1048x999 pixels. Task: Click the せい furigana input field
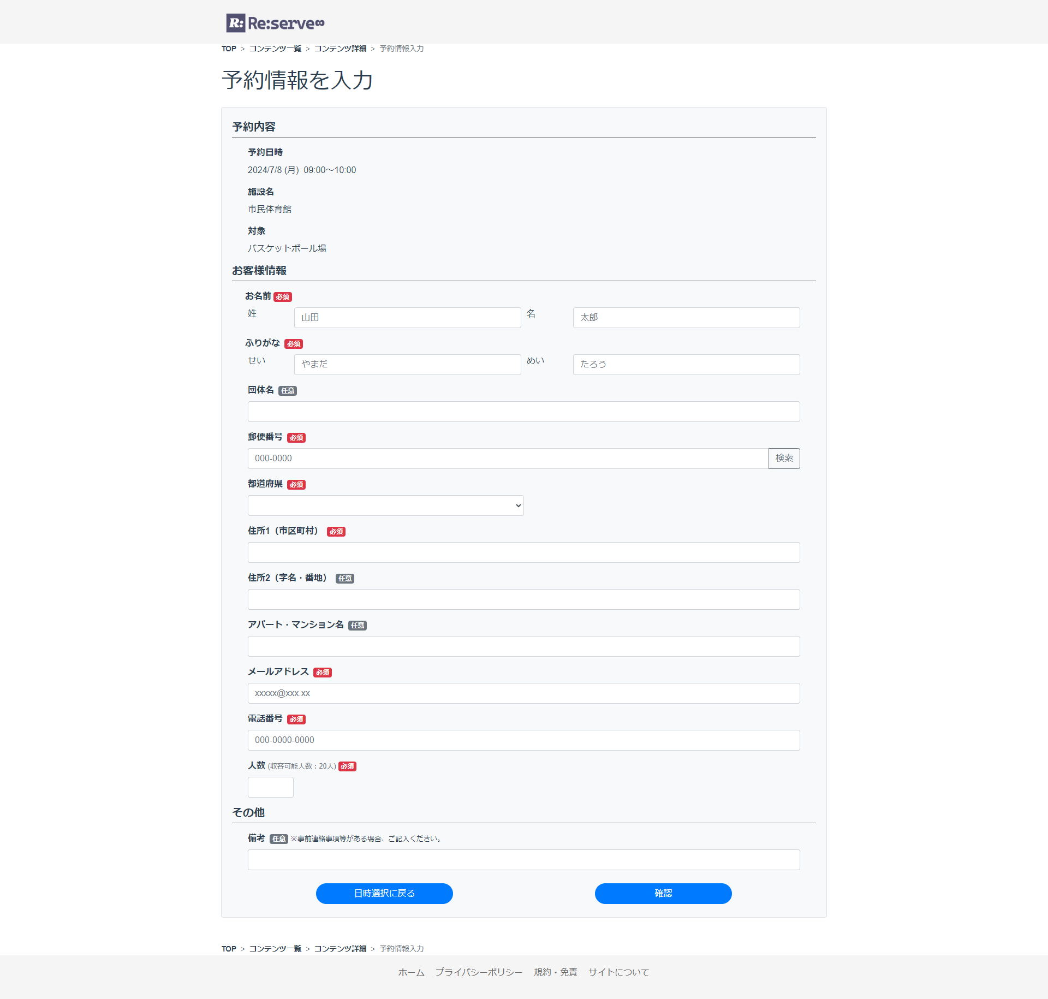point(407,365)
